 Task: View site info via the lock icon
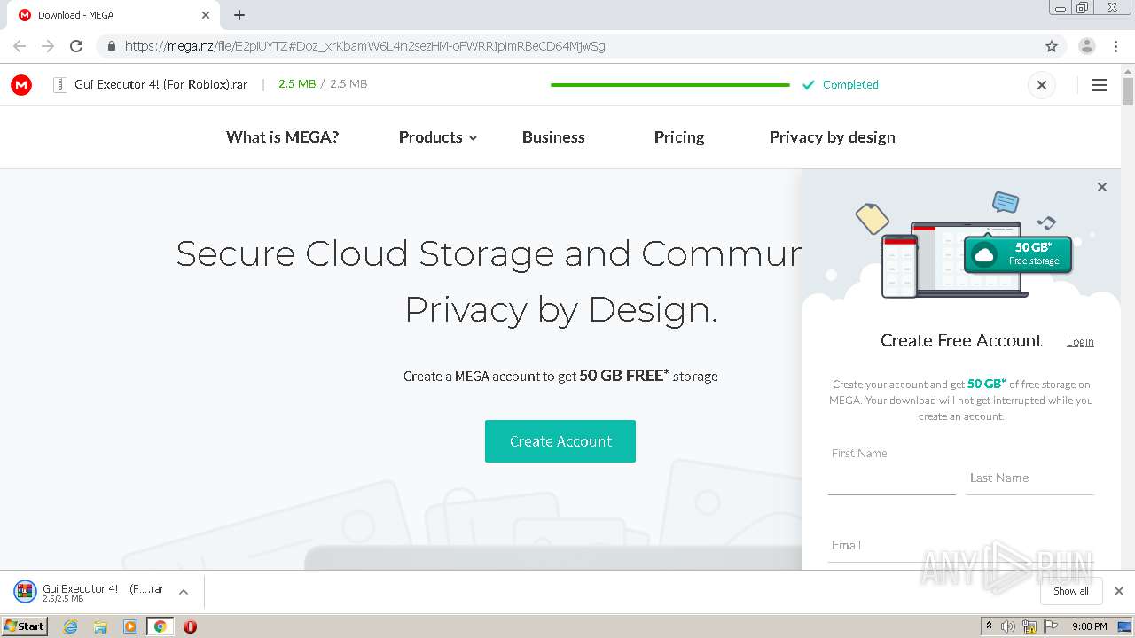(x=111, y=46)
